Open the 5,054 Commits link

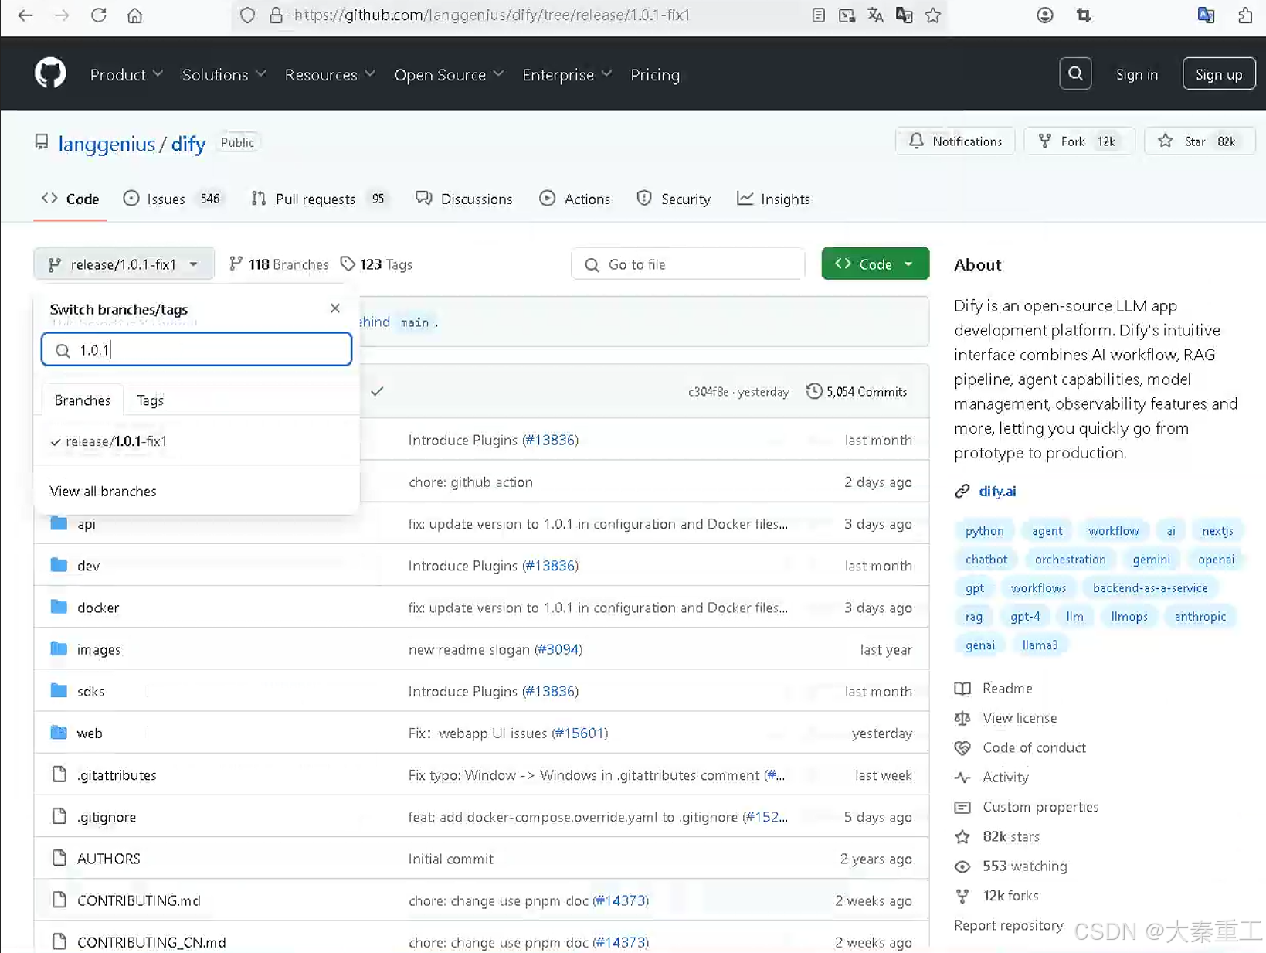click(x=857, y=392)
